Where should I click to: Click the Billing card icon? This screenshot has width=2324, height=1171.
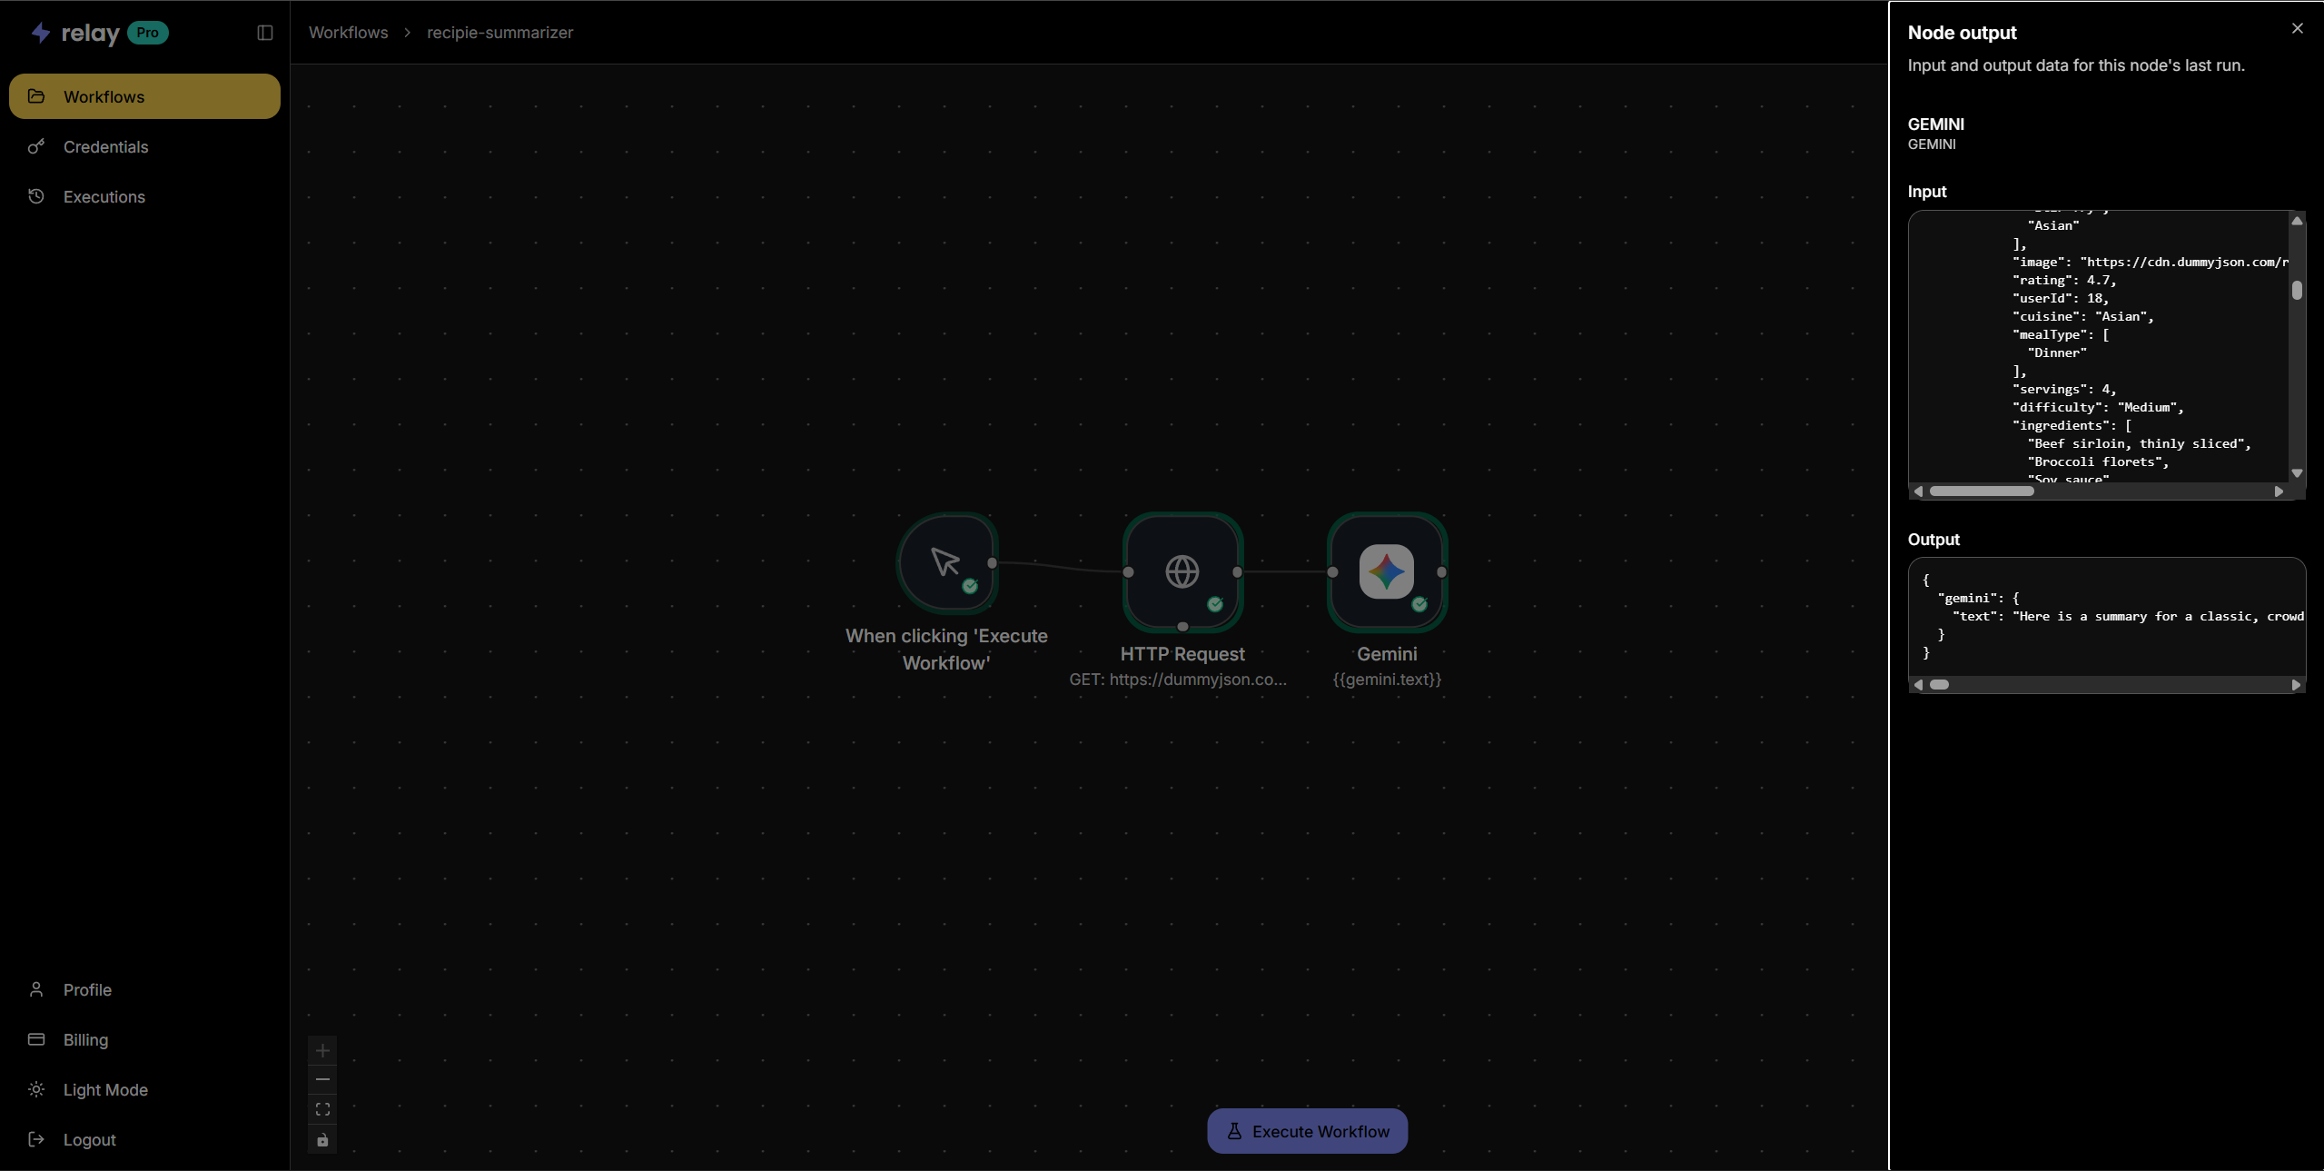coord(36,1039)
